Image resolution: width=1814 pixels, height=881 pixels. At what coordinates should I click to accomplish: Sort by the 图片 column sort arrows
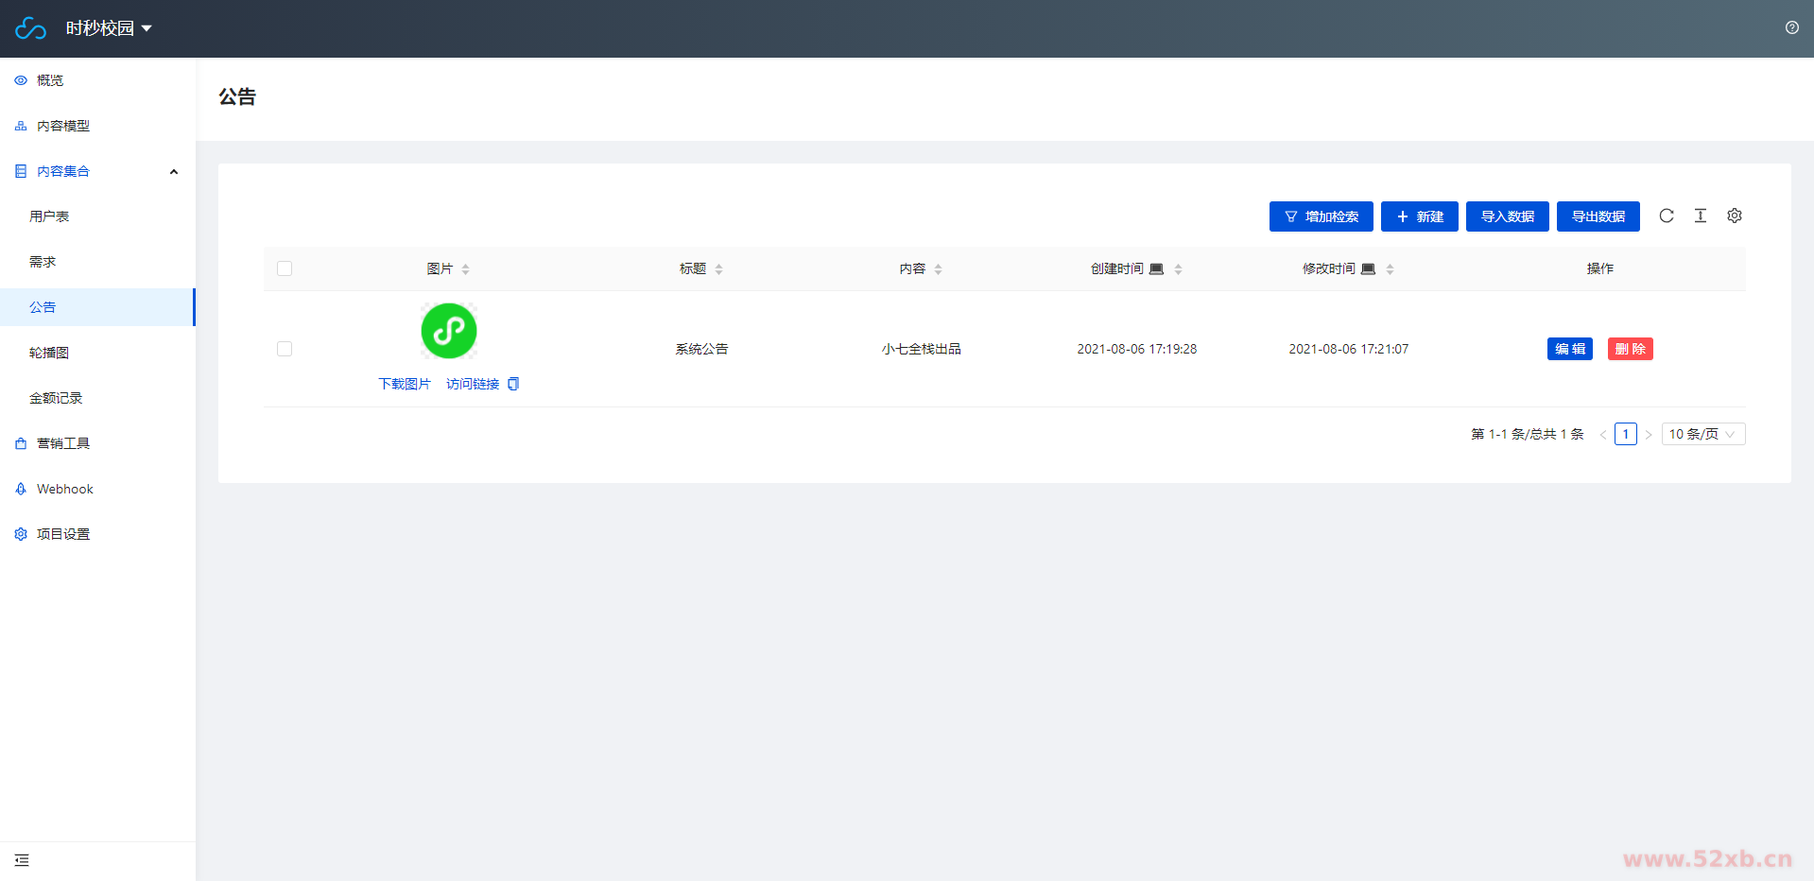coord(465,269)
